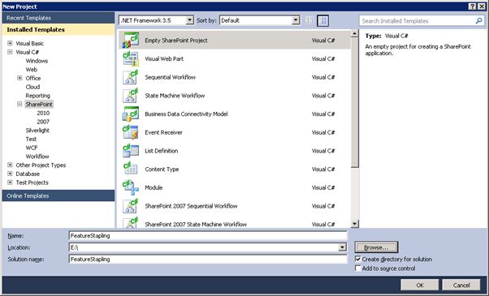Select the Business Data Connectivity Model icon
Image resolution: width=489 pixels, height=296 pixels.
click(130, 114)
